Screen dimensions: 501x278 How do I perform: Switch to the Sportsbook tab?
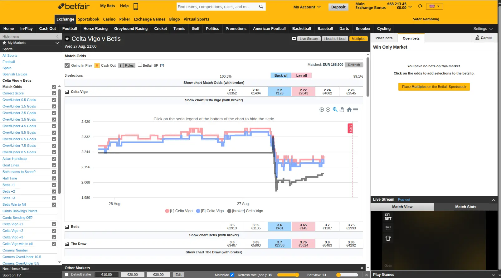pyautogui.click(x=89, y=19)
